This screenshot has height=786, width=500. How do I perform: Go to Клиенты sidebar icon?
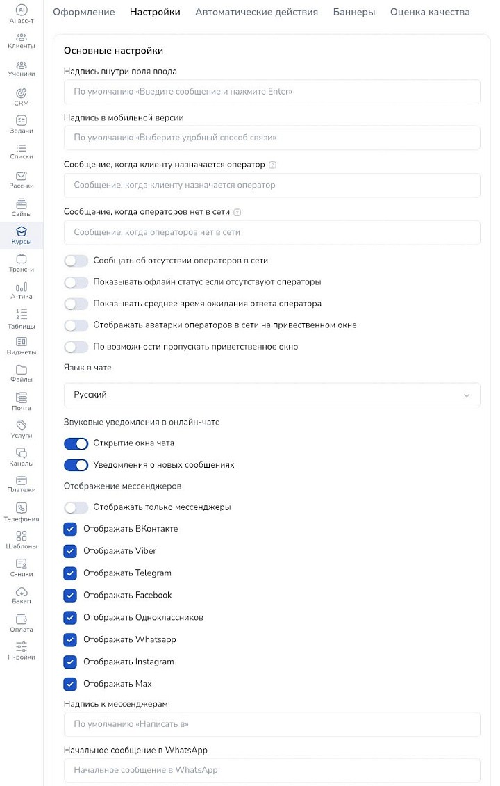click(x=22, y=37)
